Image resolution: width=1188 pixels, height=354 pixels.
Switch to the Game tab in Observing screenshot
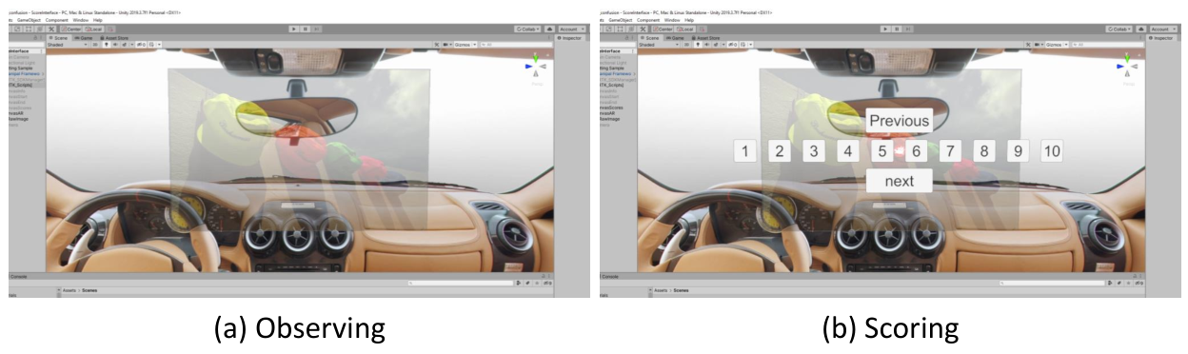point(83,38)
